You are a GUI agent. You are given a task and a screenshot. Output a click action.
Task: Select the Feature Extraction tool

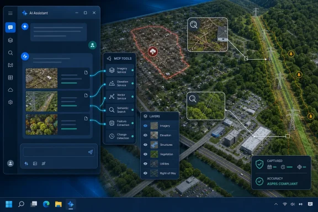click(120, 123)
